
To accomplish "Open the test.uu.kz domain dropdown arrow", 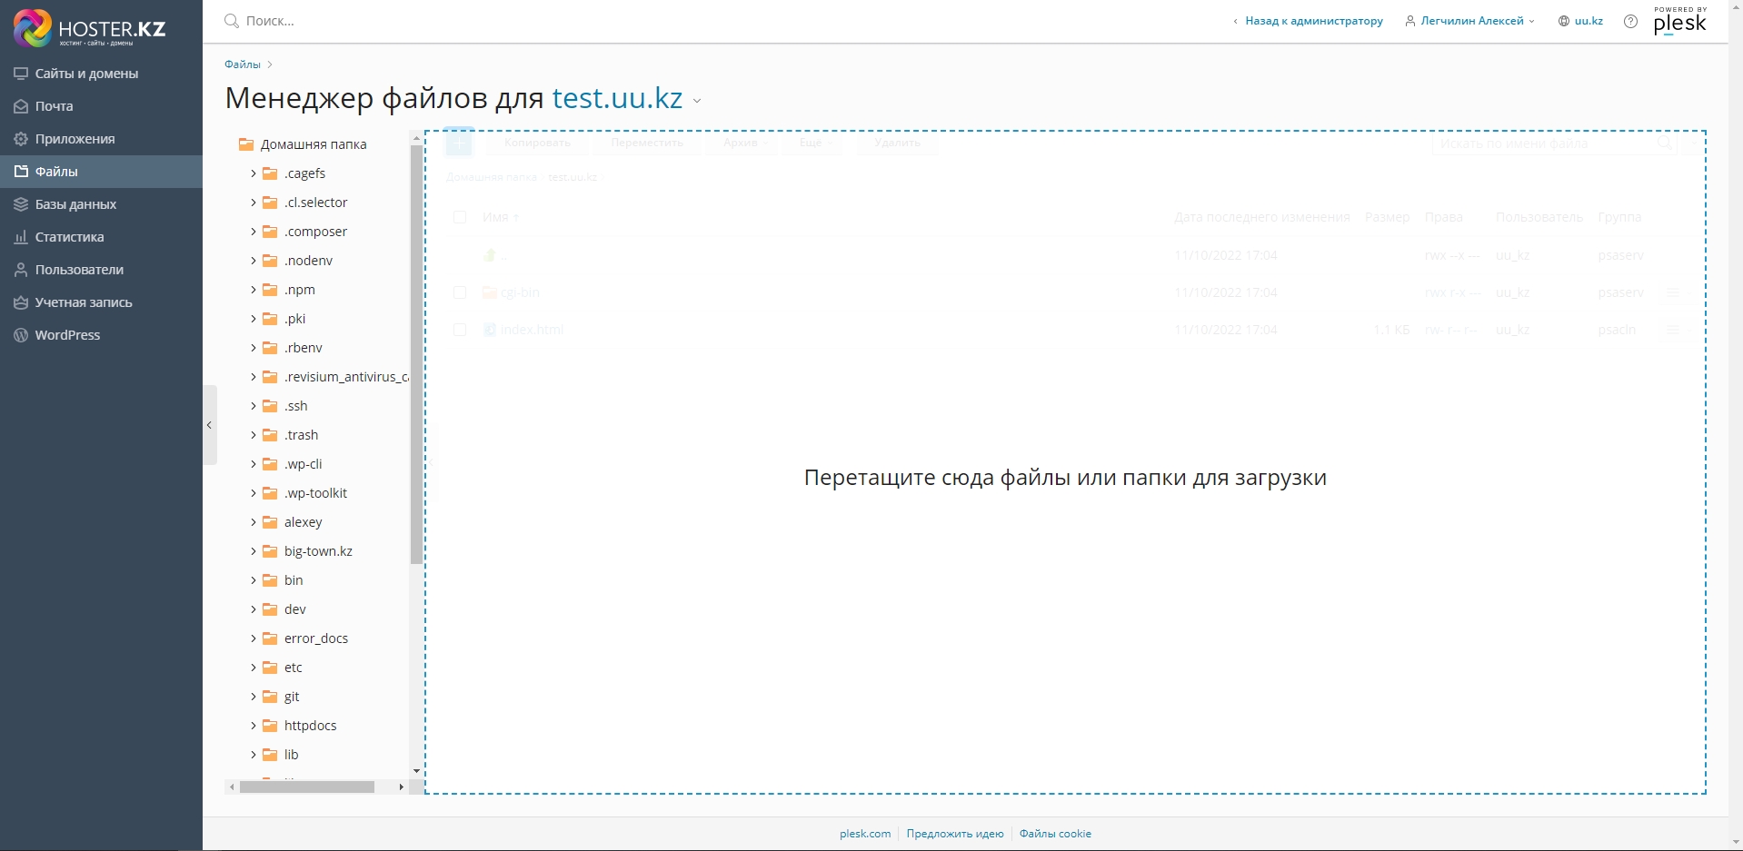I will tap(697, 101).
